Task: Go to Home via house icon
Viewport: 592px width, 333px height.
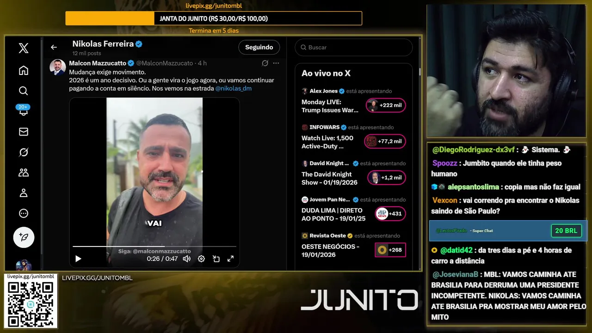Action: [x=24, y=70]
